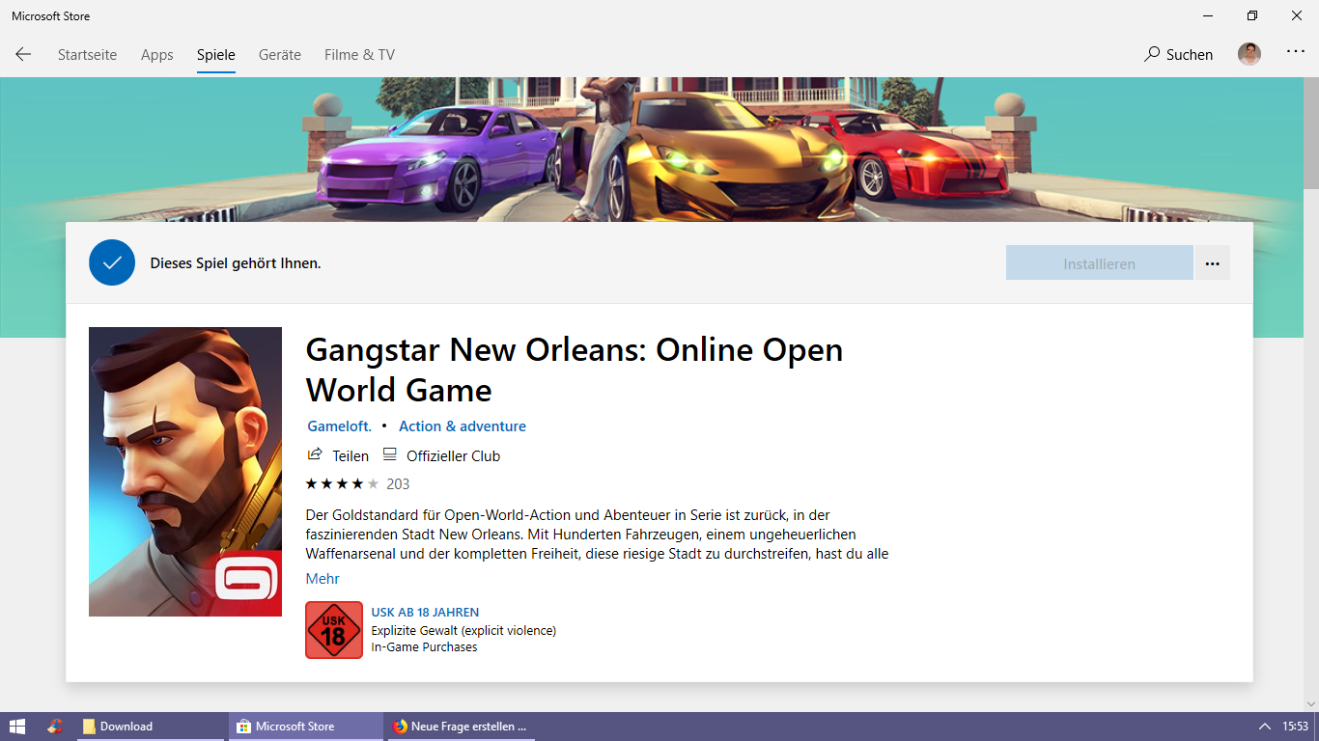Switch to Filme & TV tab
The height and width of the screenshot is (741, 1319).
tap(359, 55)
